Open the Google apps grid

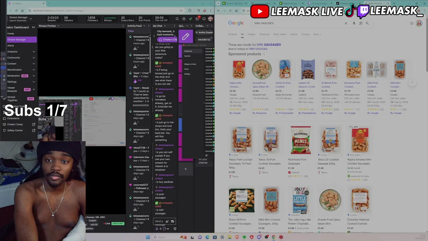[412, 23]
